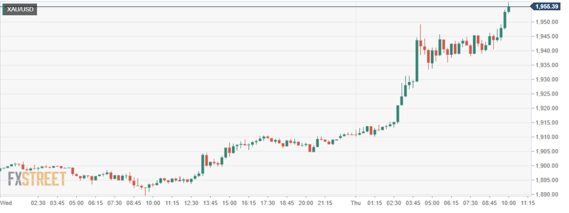569x213 pixels.
Task: Click the Thu day marker on time axis
Action: 356,203
